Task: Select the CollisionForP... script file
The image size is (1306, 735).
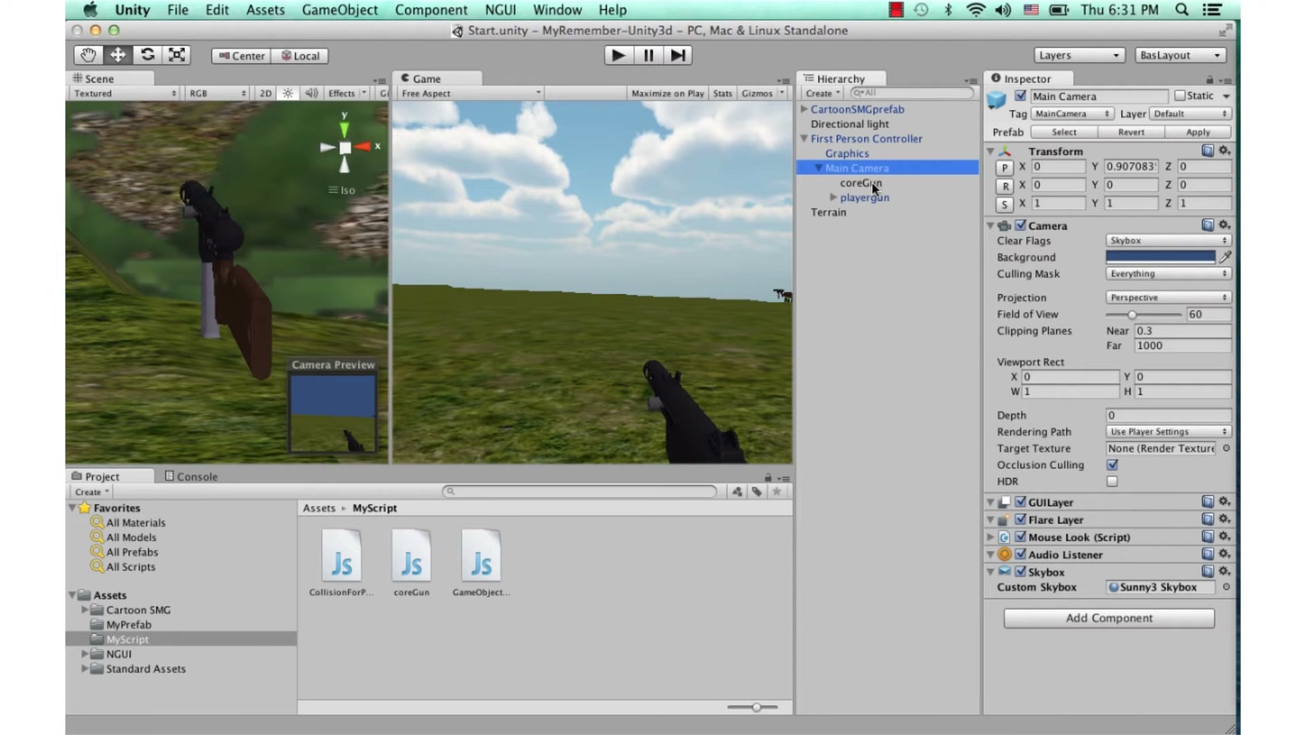Action: pyautogui.click(x=341, y=563)
